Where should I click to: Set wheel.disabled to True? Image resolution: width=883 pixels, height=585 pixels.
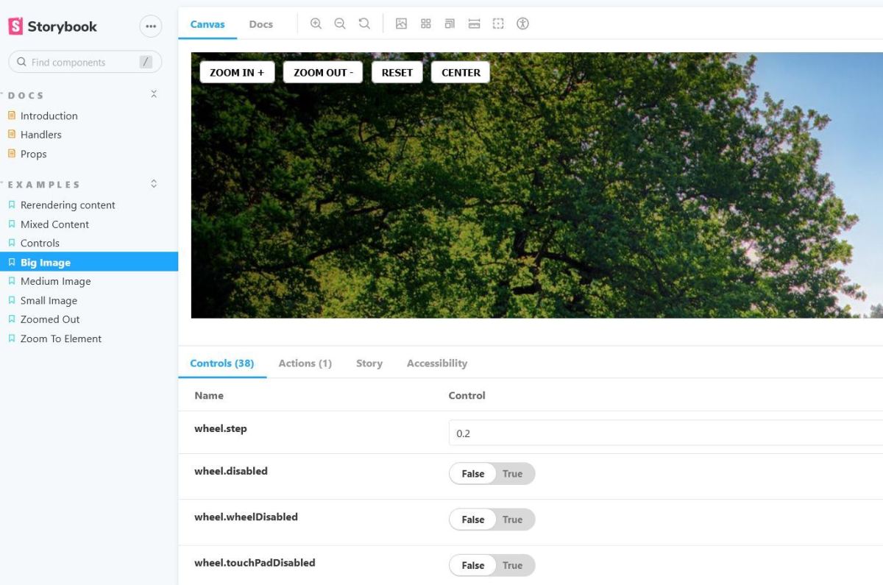(x=512, y=473)
